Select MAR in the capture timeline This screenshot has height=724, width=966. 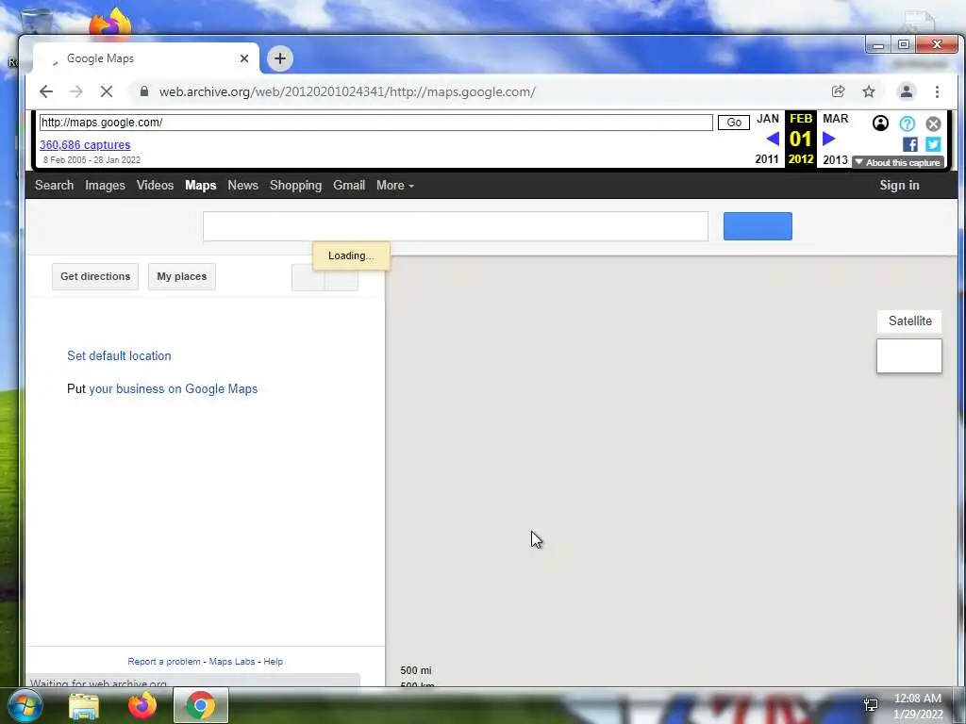point(836,119)
